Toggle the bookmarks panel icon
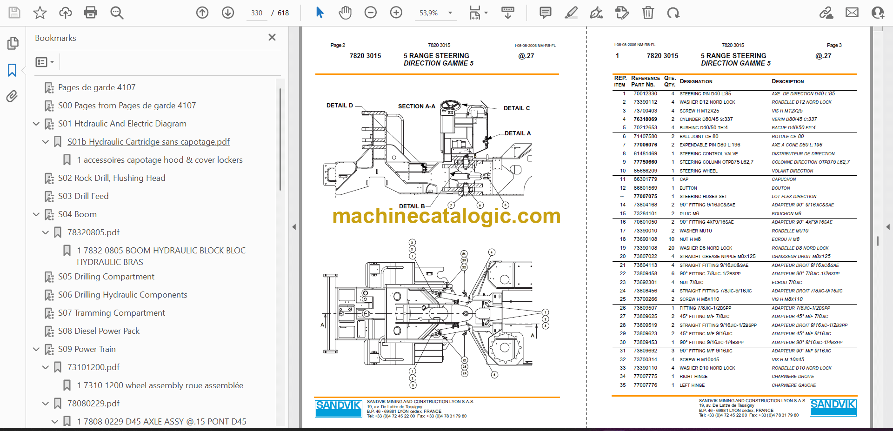 12,70
